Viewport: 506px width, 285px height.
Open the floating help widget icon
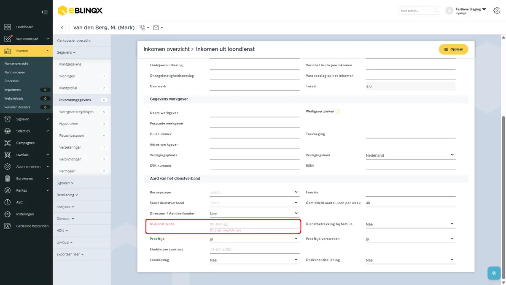pos(494,273)
